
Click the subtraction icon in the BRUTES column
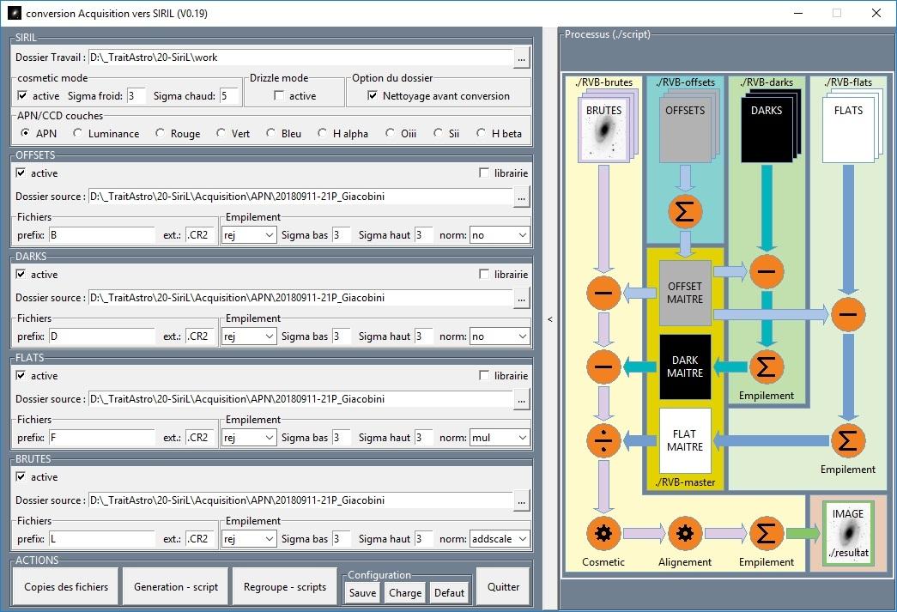click(603, 293)
